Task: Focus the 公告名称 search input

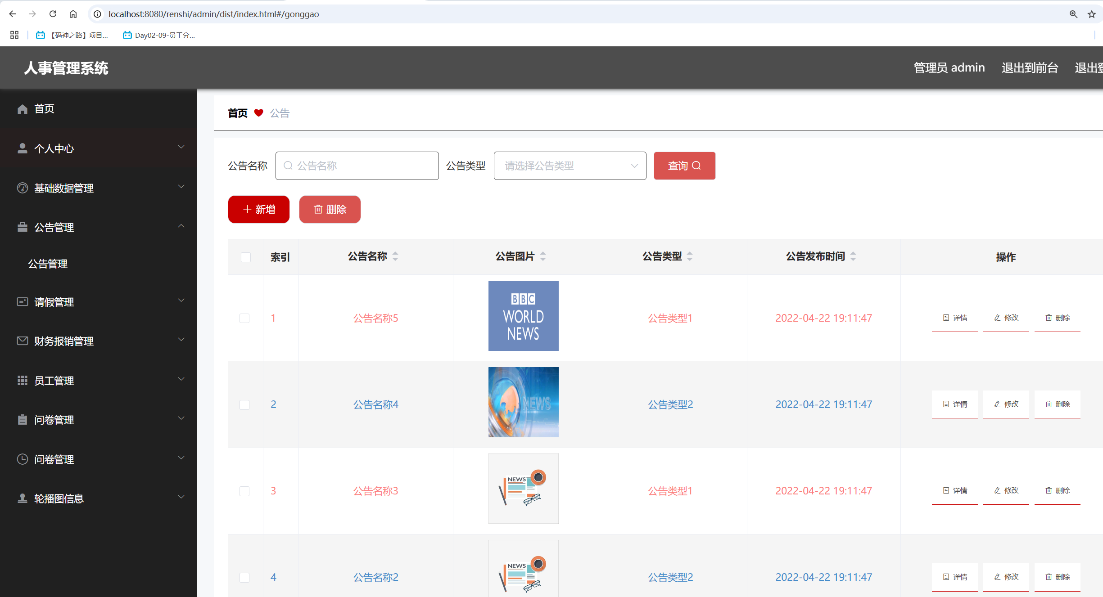Action: 357,166
